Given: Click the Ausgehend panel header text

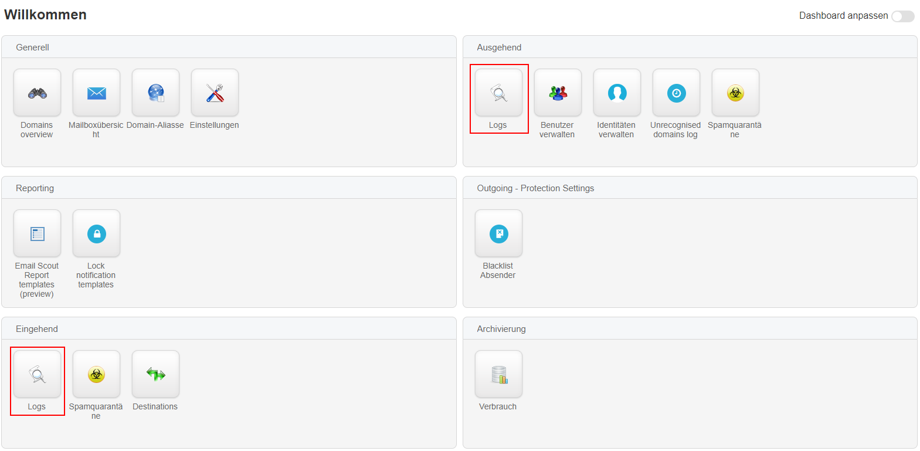Looking at the screenshot, I should [x=499, y=48].
